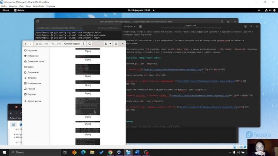Open Корзина in sidebar
Viewport: 278px width, 156px height.
[x=32, y=94]
